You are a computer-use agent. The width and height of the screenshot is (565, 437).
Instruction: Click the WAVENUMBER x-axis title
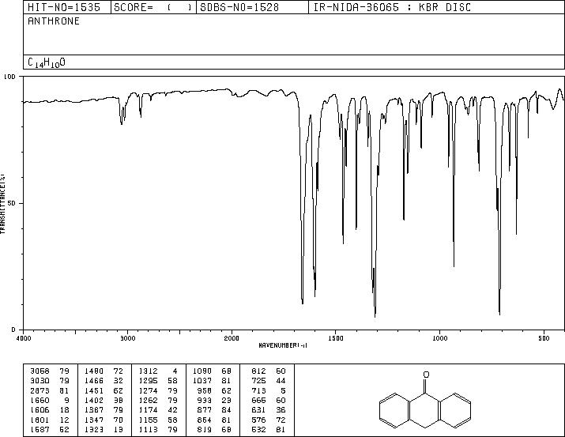(283, 345)
